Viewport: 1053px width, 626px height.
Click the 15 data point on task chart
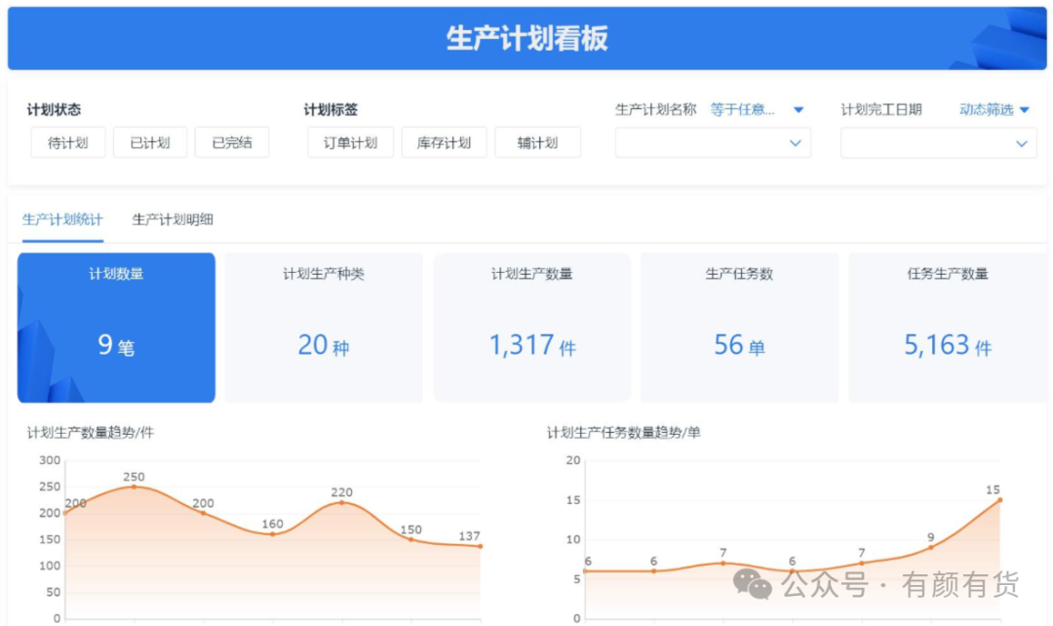coord(999,500)
